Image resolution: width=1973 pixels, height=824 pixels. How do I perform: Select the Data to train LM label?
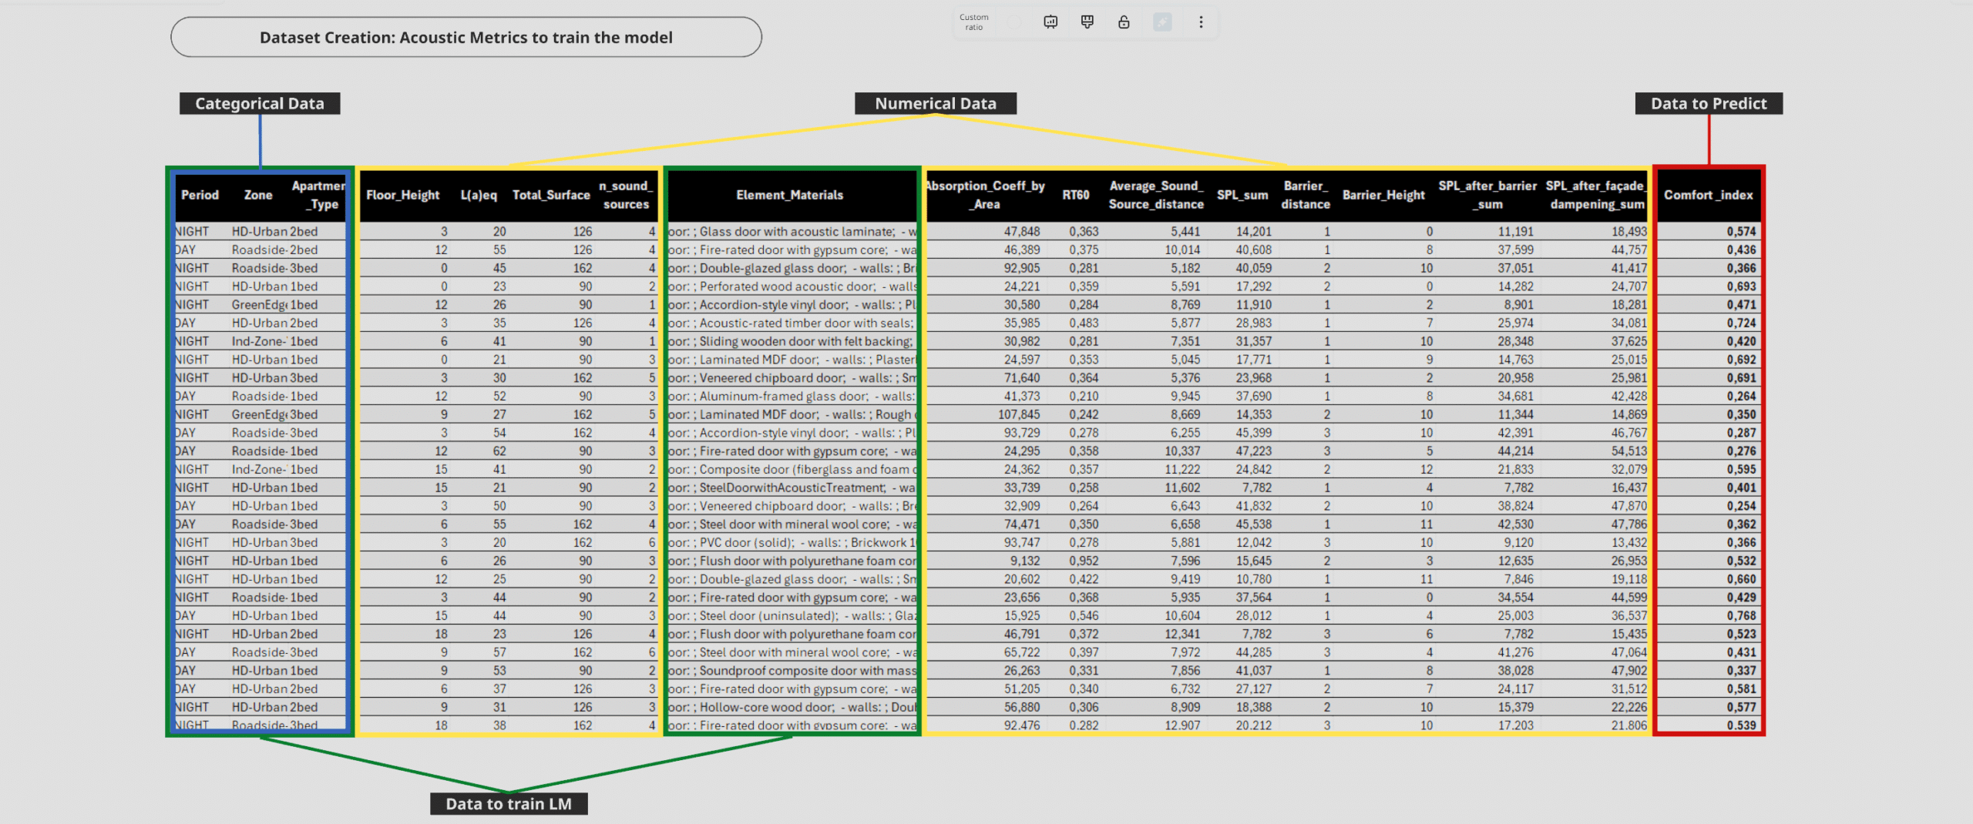pos(509,804)
